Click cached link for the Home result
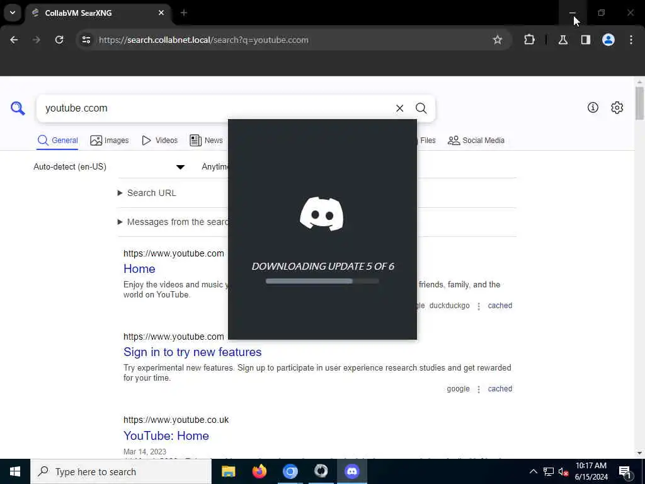This screenshot has width=645, height=484. [499, 306]
